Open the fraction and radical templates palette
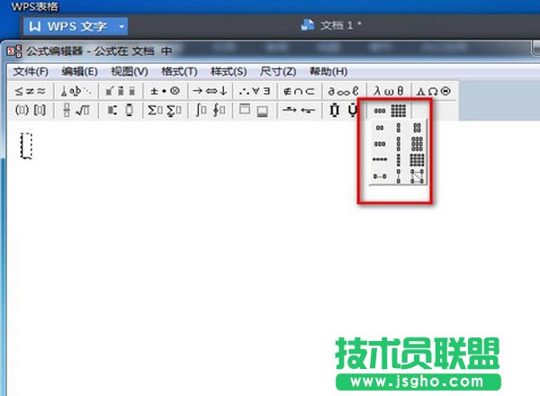The height and width of the screenshot is (396, 540). tap(76, 110)
